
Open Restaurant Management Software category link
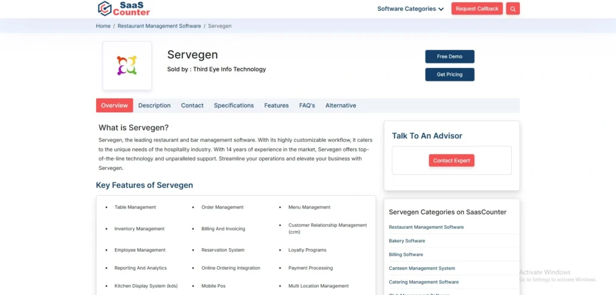coord(427,227)
